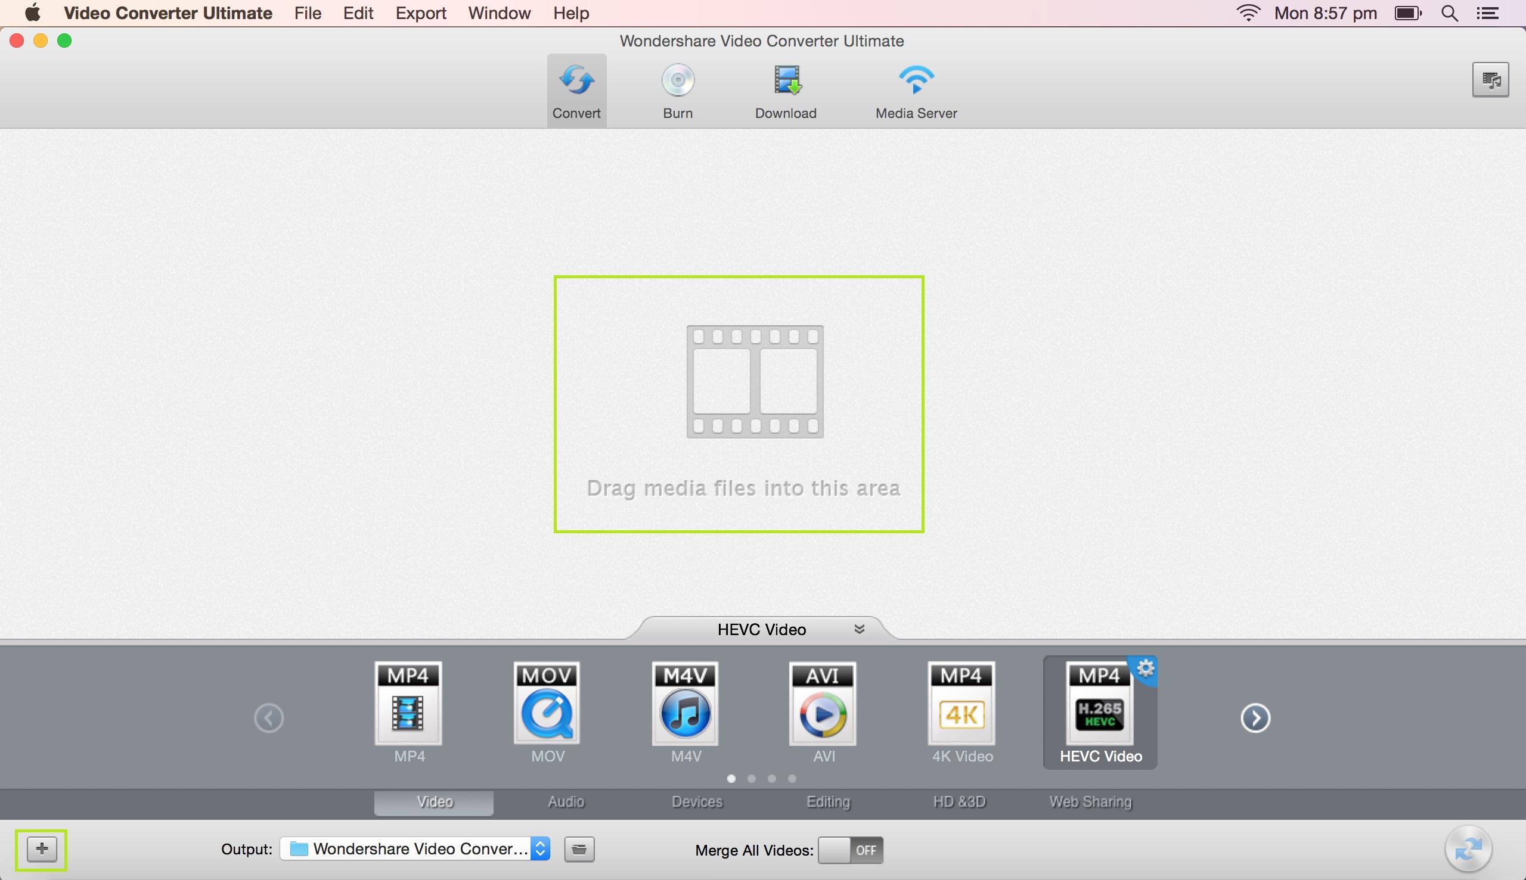Click the start conversion button
The width and height of the screenshot is (1526, 880).
pos(1468,849)
